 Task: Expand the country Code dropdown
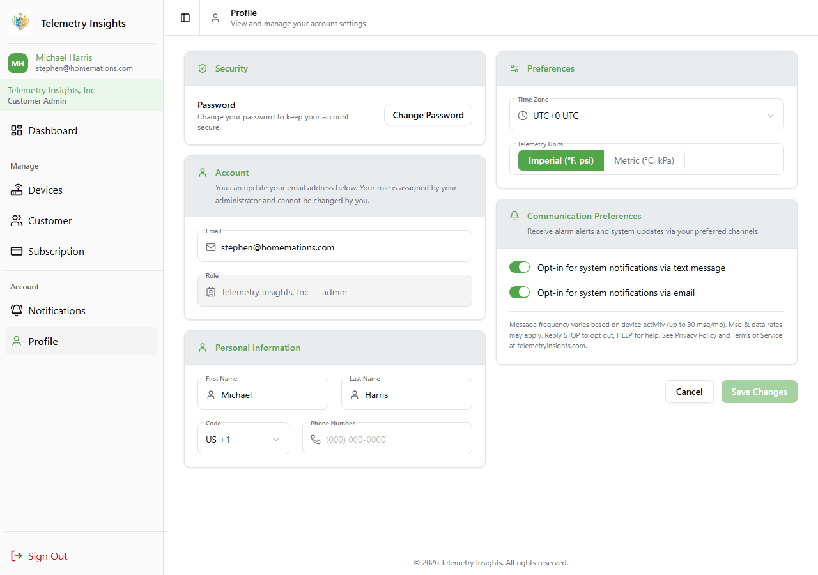click(x=243, y=440)
